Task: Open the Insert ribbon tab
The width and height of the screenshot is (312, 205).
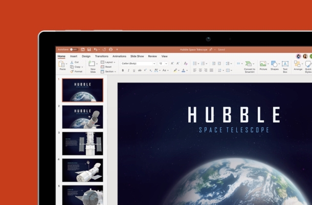Action: tap(74, 56)
